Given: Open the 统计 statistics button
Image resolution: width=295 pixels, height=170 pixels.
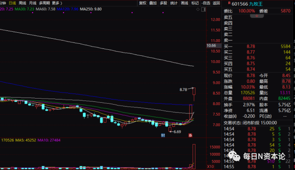Looking at the screenshot, I should point(174,3).
